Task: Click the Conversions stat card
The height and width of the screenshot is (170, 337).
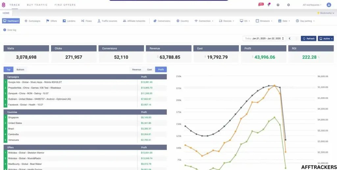Action: pos(121,54)
